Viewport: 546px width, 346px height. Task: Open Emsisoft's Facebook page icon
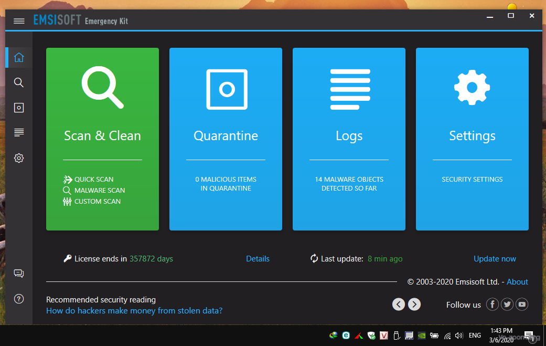pos(492,305)
